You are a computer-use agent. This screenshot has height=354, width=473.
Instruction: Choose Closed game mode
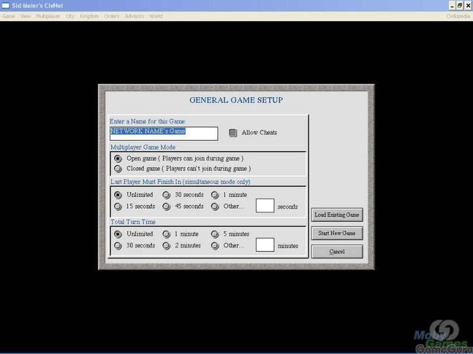click(x=118, y=169)
